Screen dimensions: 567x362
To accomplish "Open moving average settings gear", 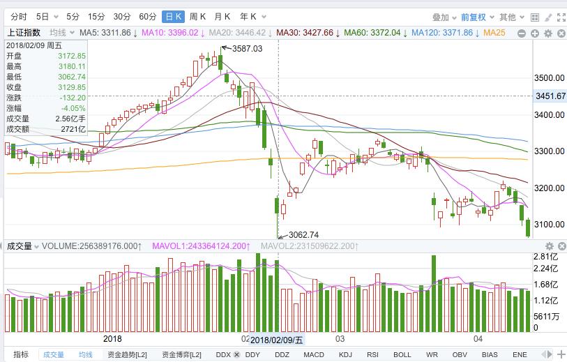I will tap(548, 33).
